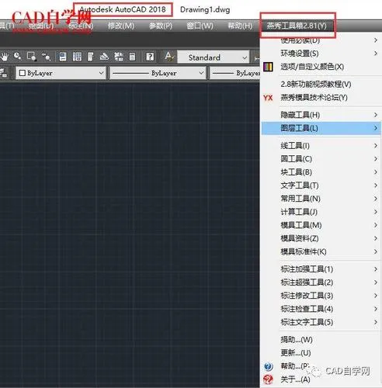Viewport: 382px width, 388px height.
Task: Open the Properties palette icon
Action: pyautogui.click(x=63, y=57)
